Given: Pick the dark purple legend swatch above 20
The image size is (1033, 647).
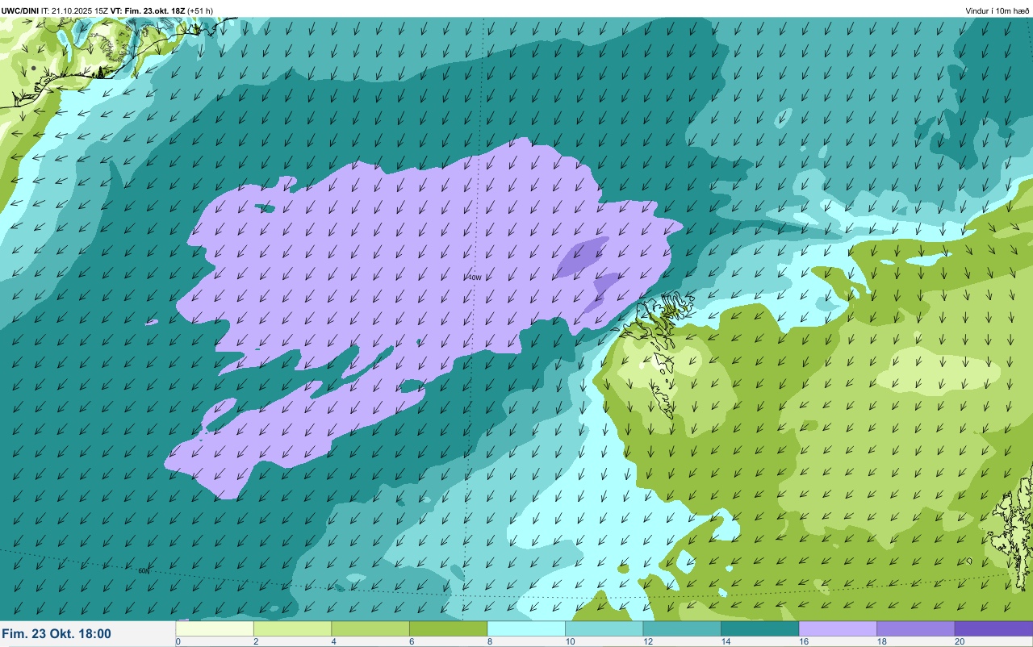Looking at the screenshot, I should [x=993, y=628].
